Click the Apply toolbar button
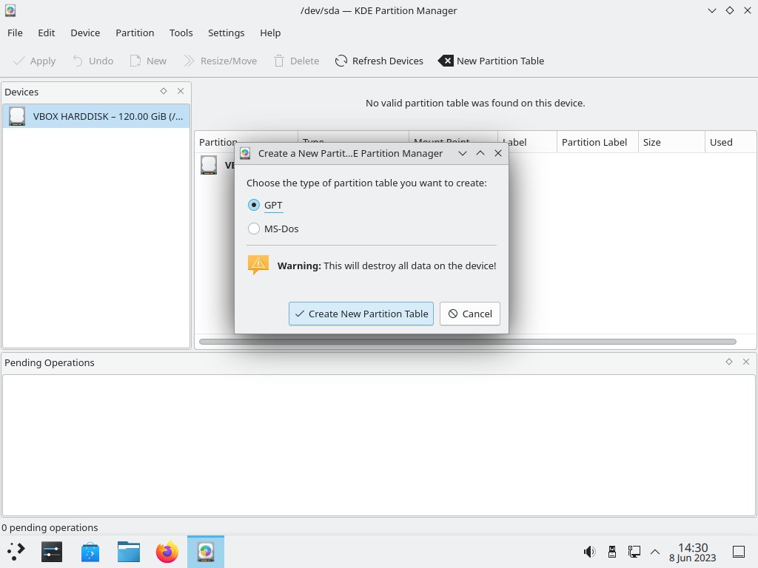Image resolution: width=758 pixels, height=568 pixels. pos(34,61)
